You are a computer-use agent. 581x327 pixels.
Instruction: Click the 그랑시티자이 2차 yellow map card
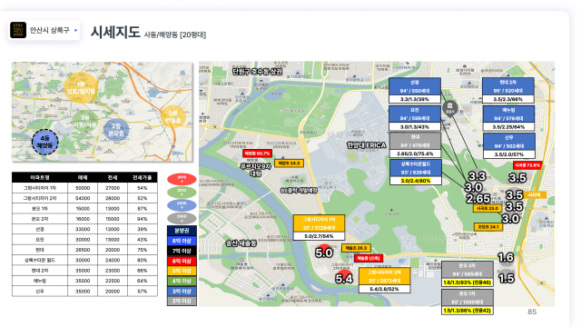click(384, 281)
